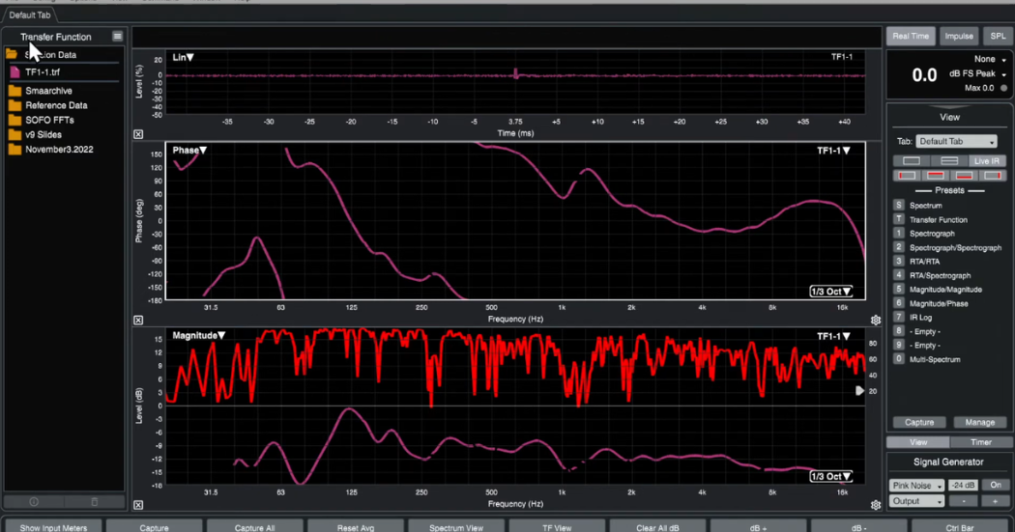Turn the signal generator On
This screenshot has height=532, width=1015.
tap(995, 485)
